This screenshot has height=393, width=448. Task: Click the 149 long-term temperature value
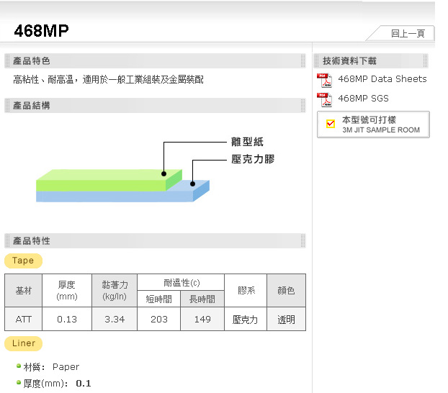pos(202,319)
